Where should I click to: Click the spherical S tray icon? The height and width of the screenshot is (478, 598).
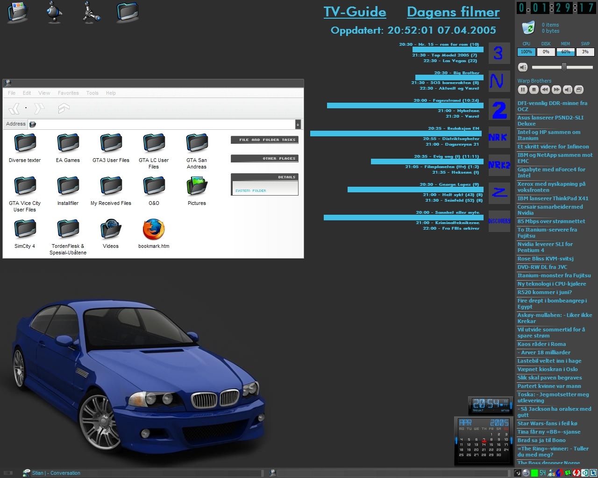pyautogui.click(x=526, y=473)
